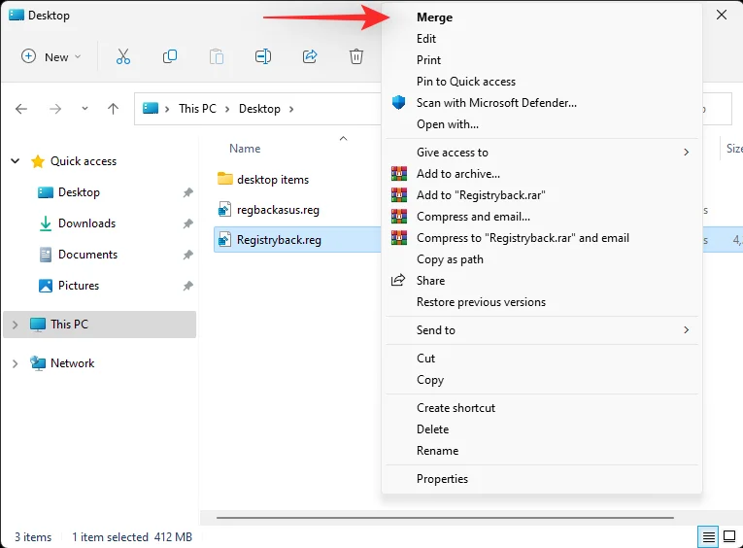
Task: Switch to Details view icon in status bar
Action: pos(709,536)
